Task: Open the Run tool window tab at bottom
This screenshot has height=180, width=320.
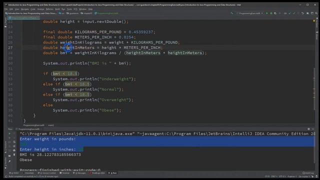Action: [112, 173]
